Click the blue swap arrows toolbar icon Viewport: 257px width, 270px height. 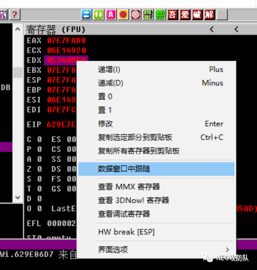pyautogui.click(x=86, y=15)
